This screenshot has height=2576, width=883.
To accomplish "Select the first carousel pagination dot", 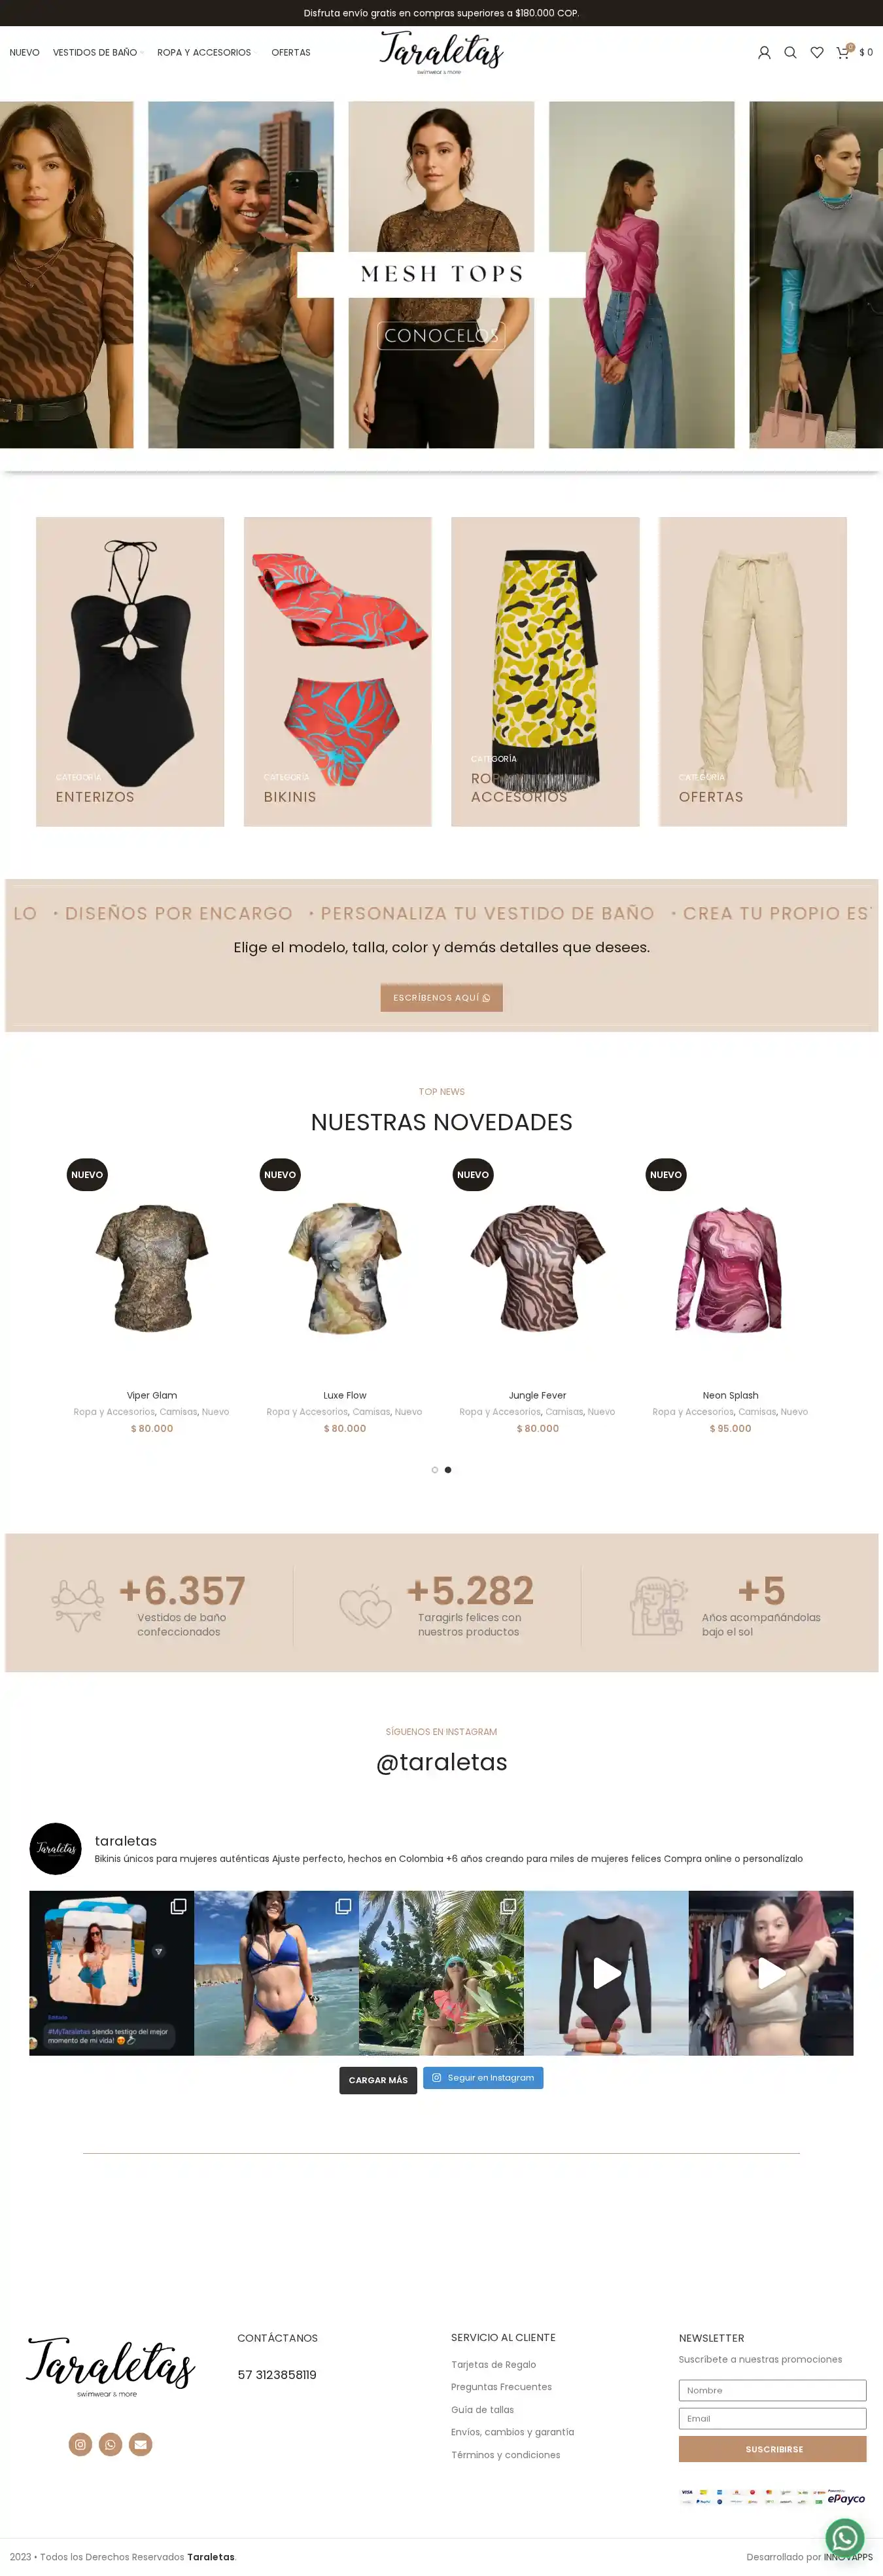I will point(434,1470).
